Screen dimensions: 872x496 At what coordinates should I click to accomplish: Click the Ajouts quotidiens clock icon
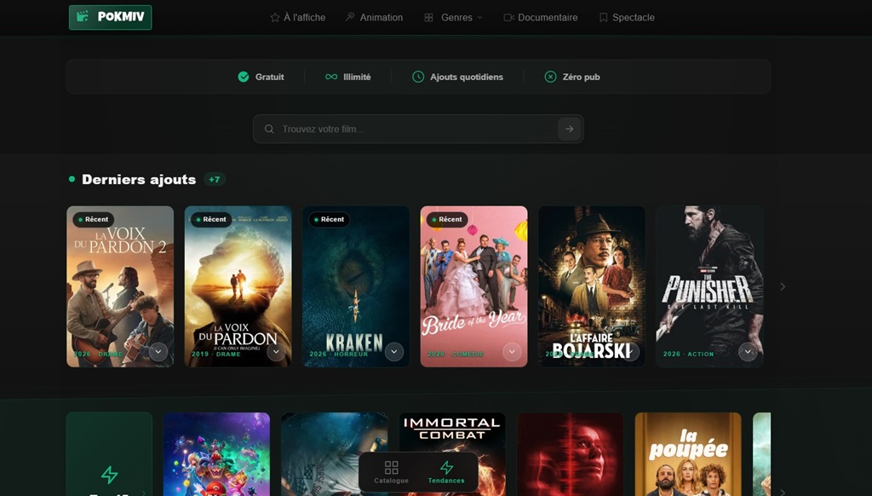click(x=418, y=77)
